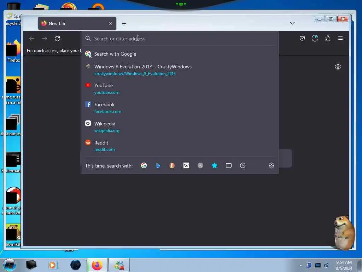
Task: Open the Firefox hamburger menu
Action: (x=340, y=38)
